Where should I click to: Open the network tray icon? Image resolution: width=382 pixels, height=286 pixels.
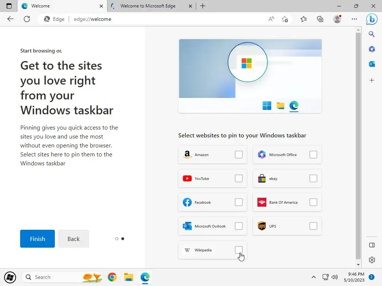click(325, 277)
